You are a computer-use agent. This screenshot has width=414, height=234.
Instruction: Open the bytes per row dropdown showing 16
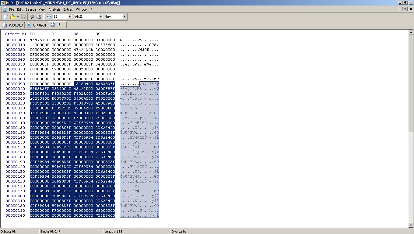pyautogui.click(x=70, y=17)
